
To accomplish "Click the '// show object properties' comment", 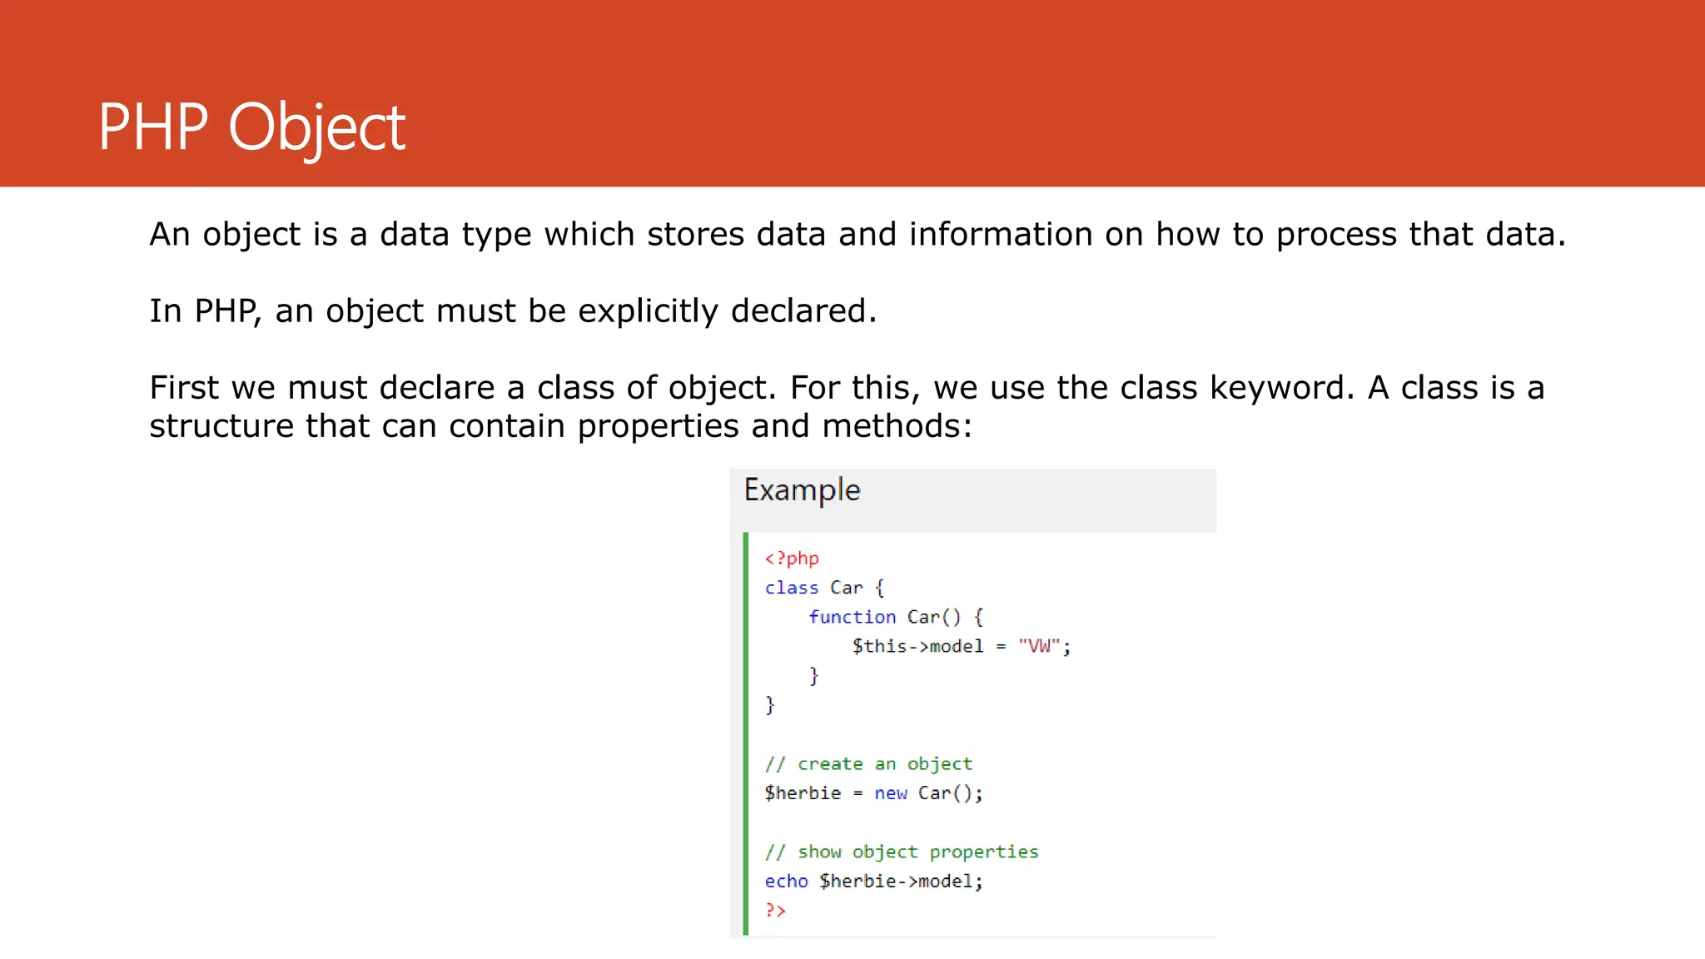I will coord(902,852).
